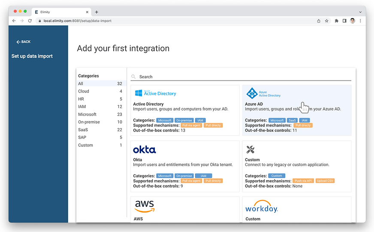Filter by SAP category
The width and height of the screenshot is (374, 232).
tap(100, 137)
